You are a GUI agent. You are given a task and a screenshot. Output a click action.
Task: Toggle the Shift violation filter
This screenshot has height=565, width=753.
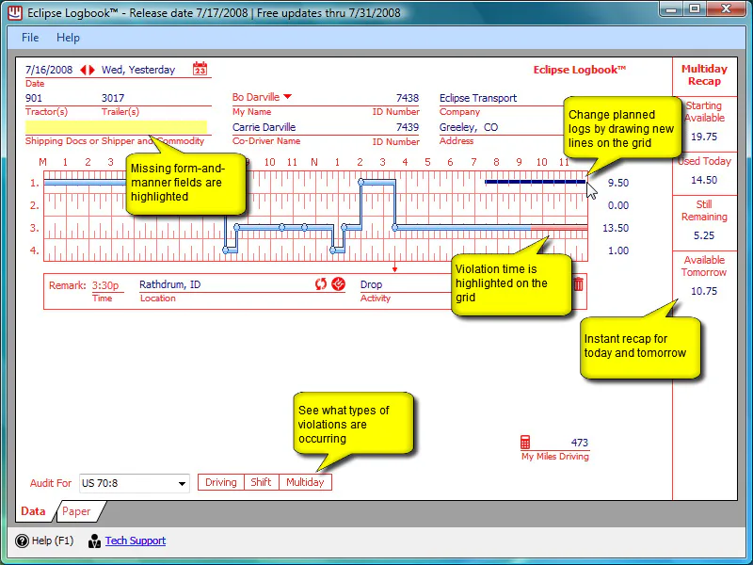click(262, 482)
